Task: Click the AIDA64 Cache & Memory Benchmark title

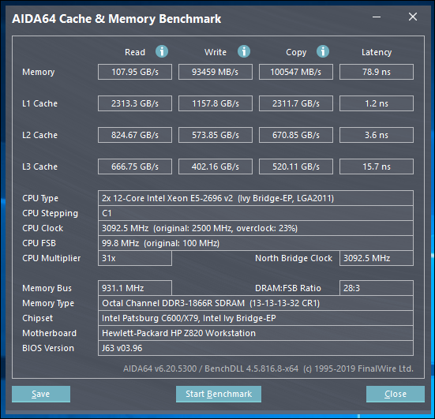Action: pyautogui.click(x=117, y=19)
